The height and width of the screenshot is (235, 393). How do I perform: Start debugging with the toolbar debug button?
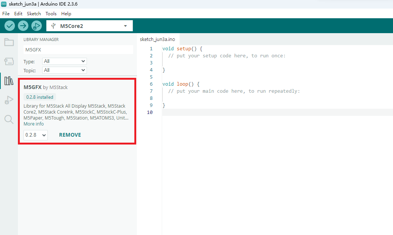(x=37, y=26)
